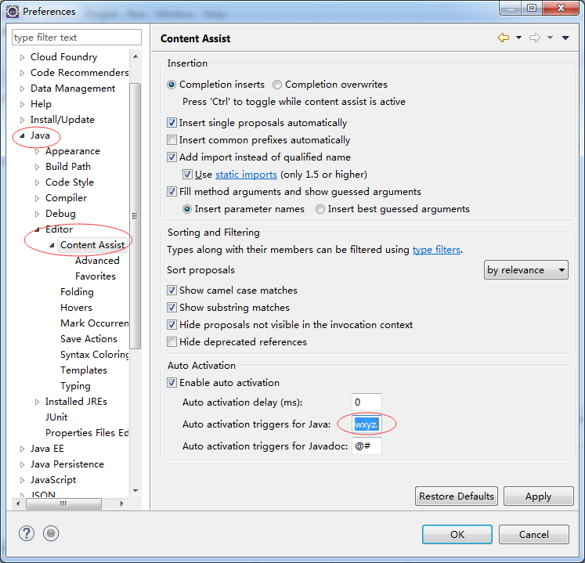Open the Content Assist view menu triangle

point(565,38)
